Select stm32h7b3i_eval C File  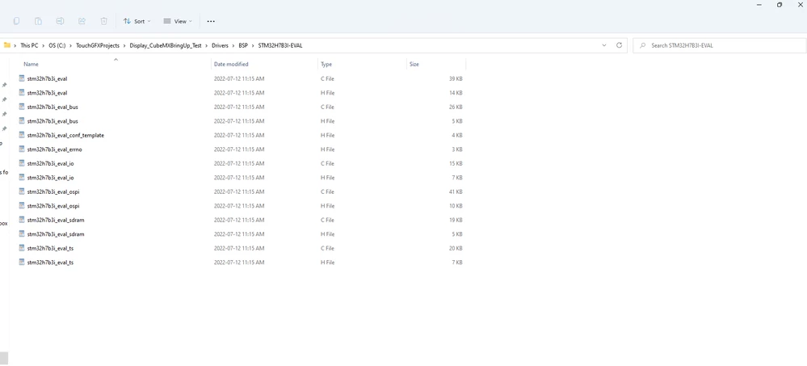click(x=242, y=78)
